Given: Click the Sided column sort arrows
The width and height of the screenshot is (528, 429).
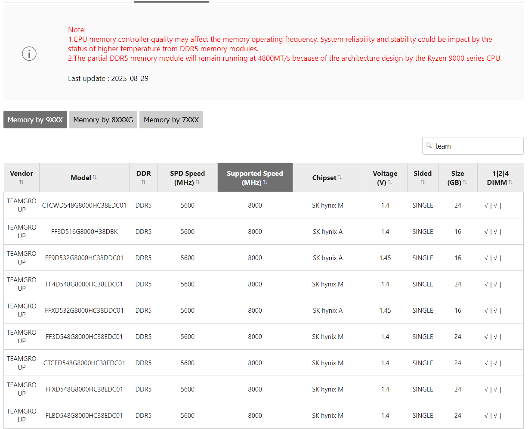Looking at the screenshot, I should (x=423, y=182).
